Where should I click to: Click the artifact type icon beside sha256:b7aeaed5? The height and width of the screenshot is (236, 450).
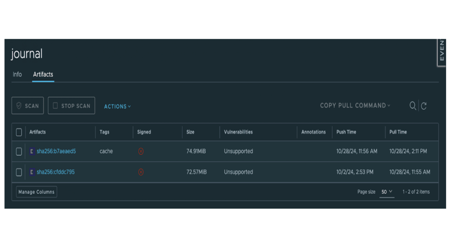pyautogui.click(x=32, y=151)
